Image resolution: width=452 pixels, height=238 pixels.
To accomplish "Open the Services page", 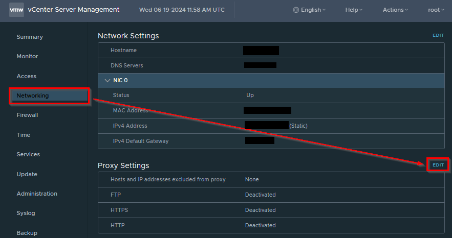I will pyautogui.click(x=28, y=154).
